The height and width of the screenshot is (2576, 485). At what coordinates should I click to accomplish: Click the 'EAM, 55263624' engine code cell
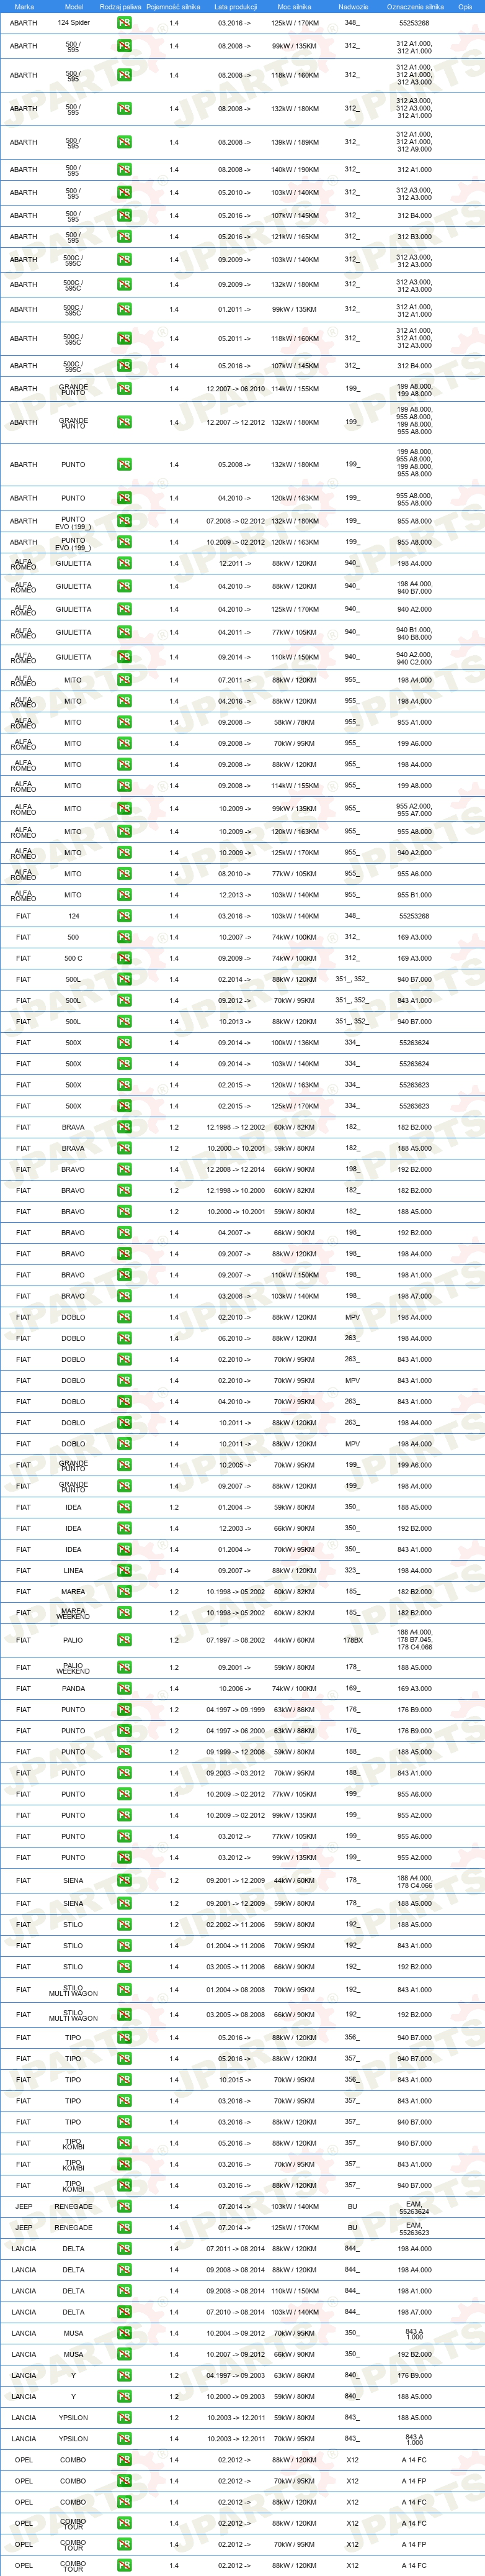[x=414, y=2207]
